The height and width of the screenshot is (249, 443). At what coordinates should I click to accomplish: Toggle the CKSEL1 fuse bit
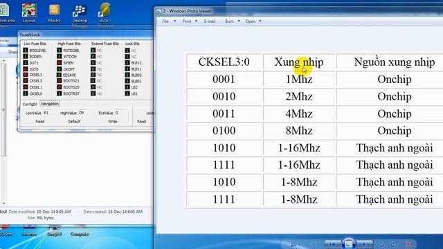pyautogui.click(x=26, y=87)
